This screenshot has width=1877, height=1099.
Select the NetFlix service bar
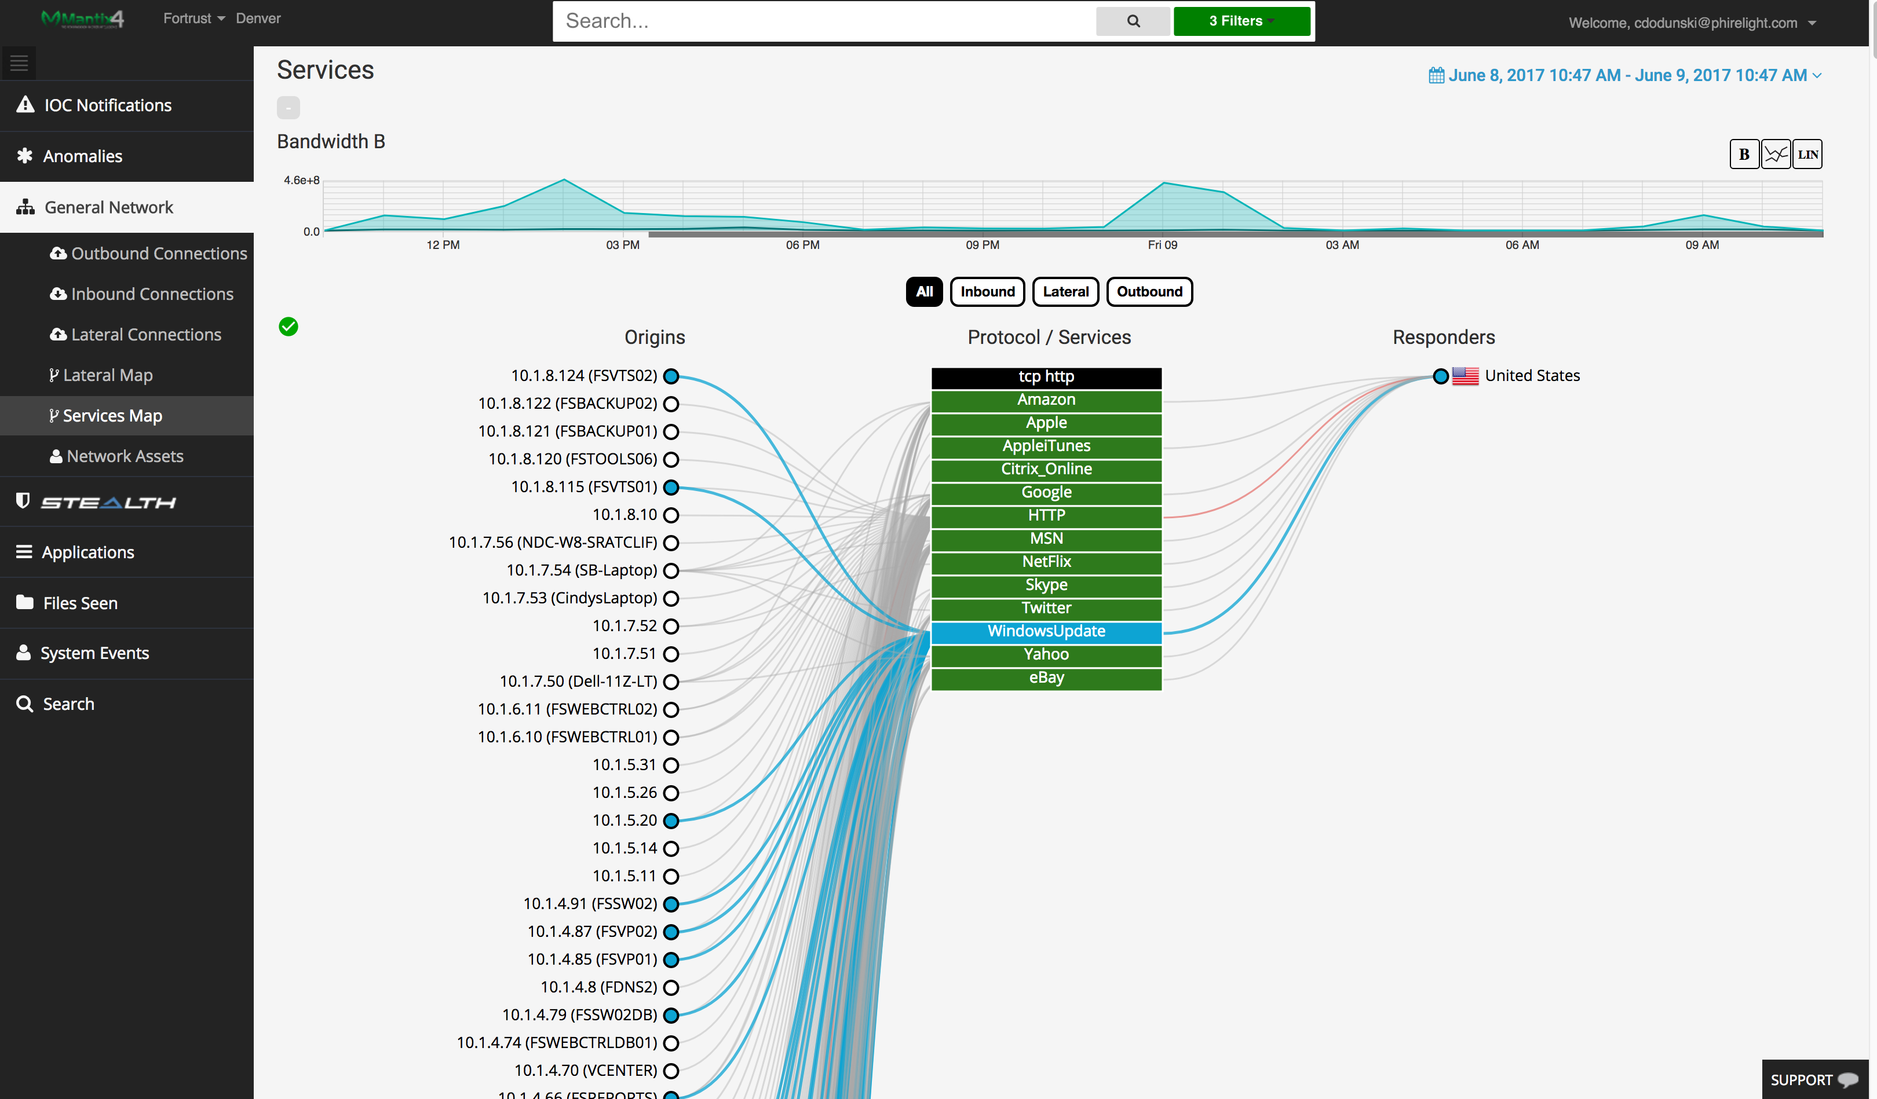pyautogui.click(x=1046, y=562)
